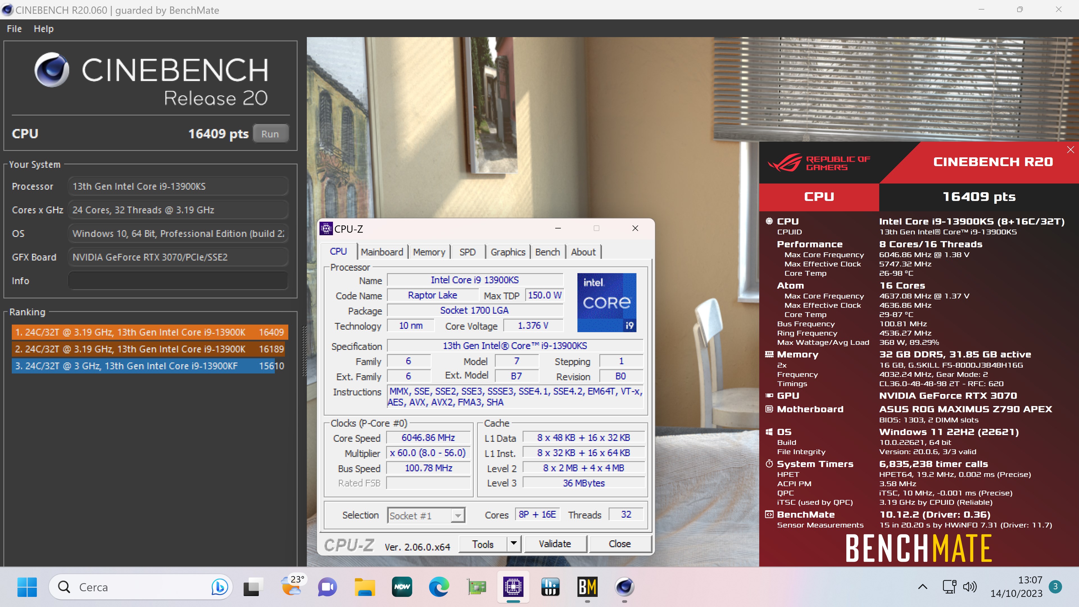1079x607 pixels.
Task: Click the Intel Core i9 badge in CPU-Z
Action: (607, 302)
